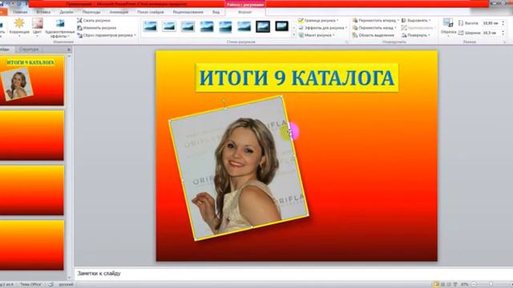Switch to slide sorter view icon
This screenshot has width=513, height=288.
442,285
